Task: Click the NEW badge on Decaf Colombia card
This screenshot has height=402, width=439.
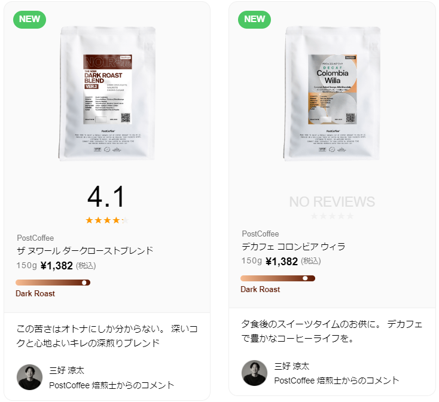Action: point(254,19)
